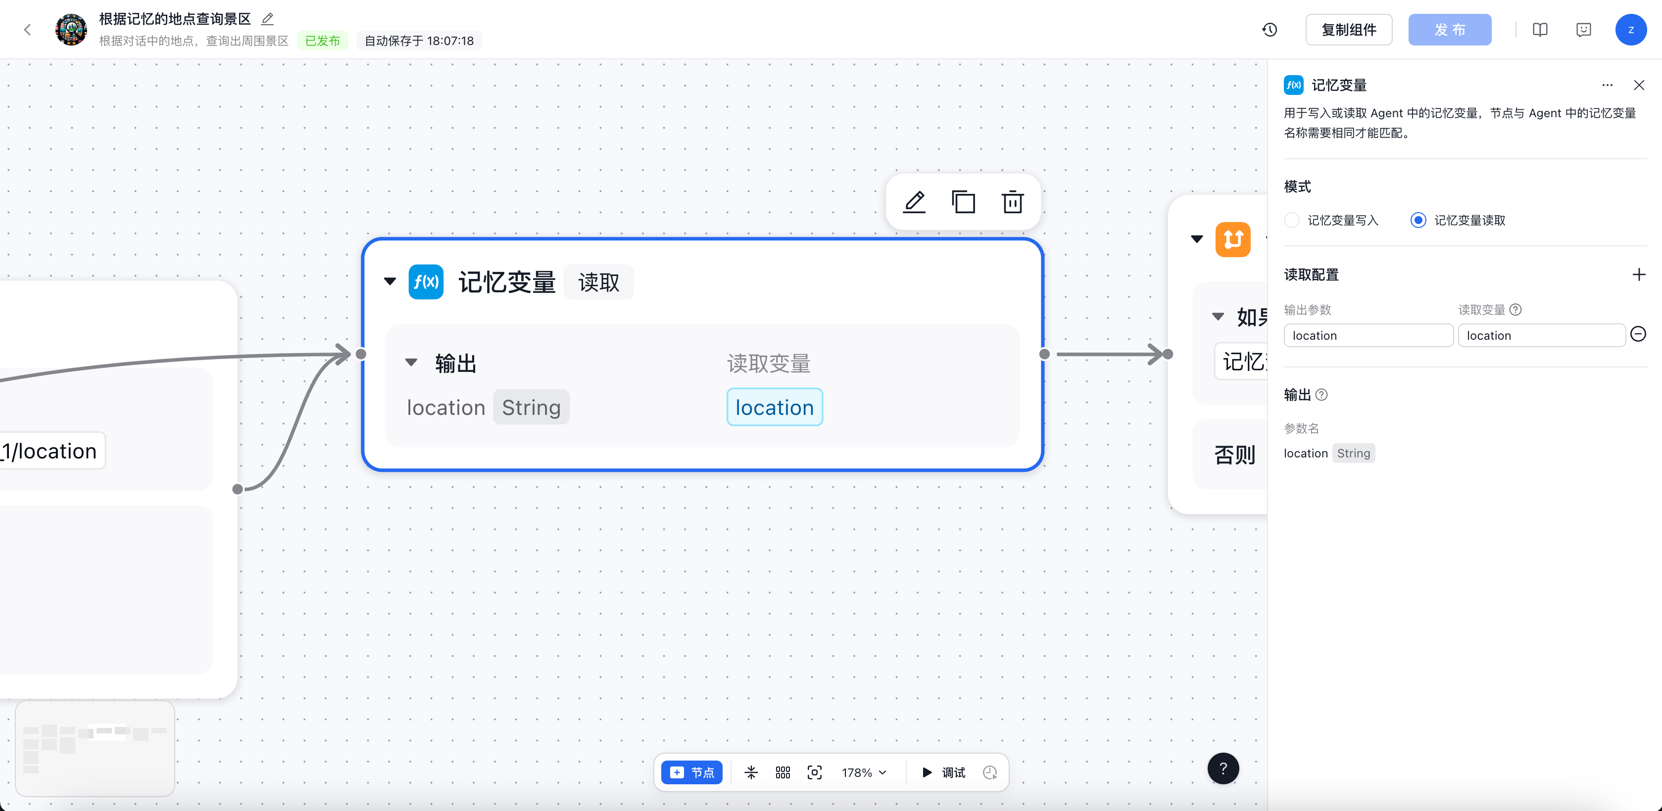Click the 已发布 status tag

point(322,41)
